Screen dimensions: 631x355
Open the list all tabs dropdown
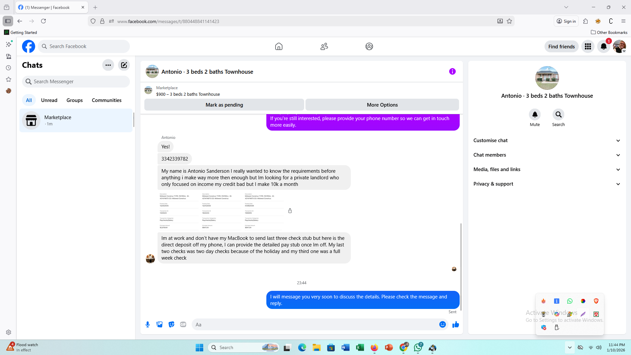[x=566, y=7]
